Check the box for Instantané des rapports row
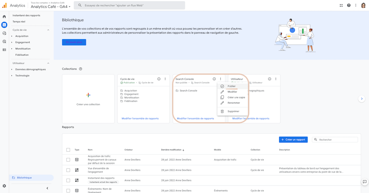The image size is (369, 193). click(68, 180)
